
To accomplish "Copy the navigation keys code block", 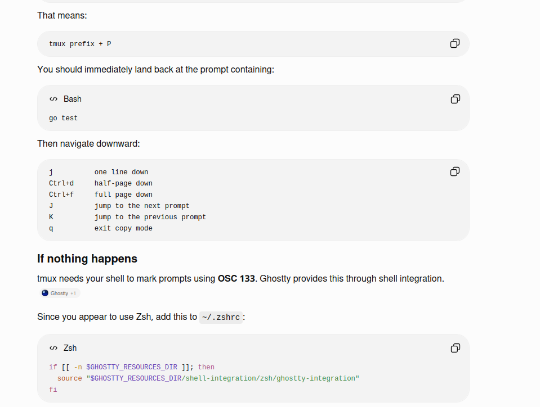I will click(455, 171).
